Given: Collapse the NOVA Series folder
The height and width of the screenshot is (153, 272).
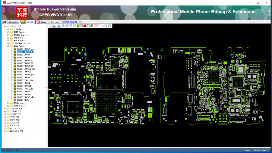Looking at the screenshot, I should point(8,46).
